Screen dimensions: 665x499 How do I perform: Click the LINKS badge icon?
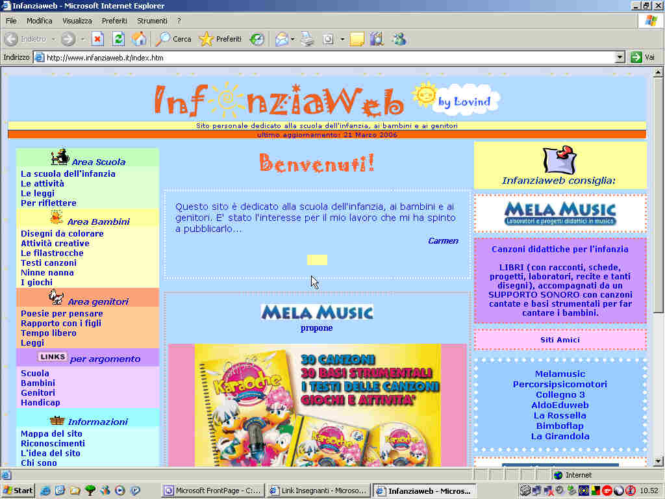53,357
